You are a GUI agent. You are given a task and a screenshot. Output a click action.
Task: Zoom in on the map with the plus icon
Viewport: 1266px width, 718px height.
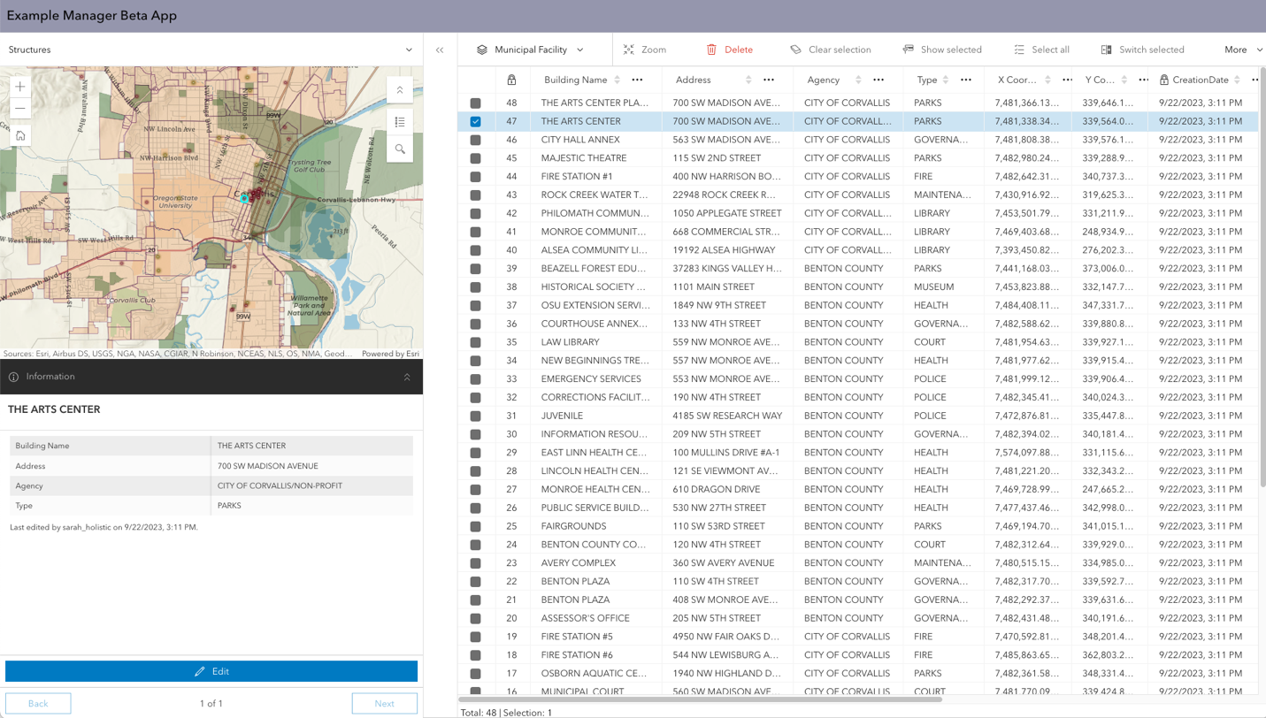19,87
